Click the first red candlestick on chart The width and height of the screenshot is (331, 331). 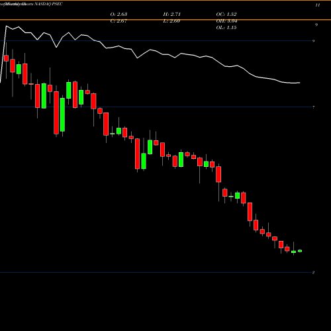6,58
